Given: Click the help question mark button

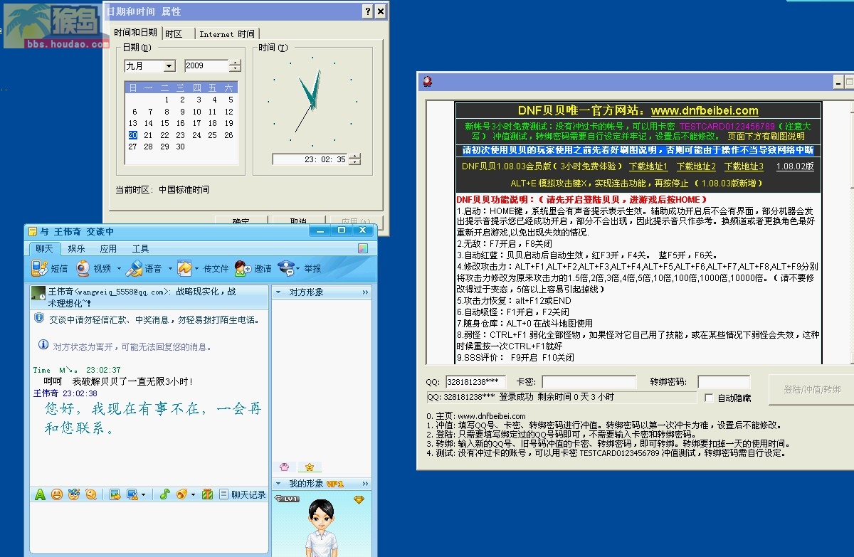Looking at the screenshot, I should 367,11.
